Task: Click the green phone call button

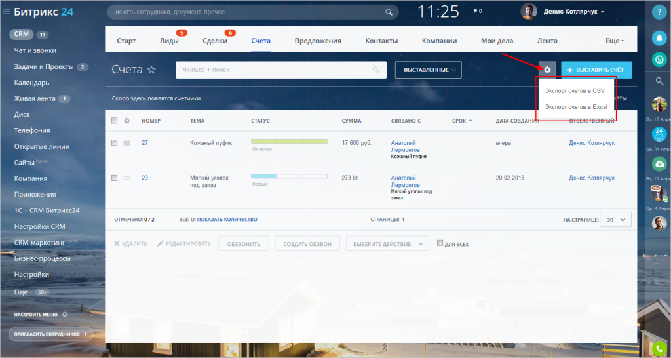Action: coord(660,349)
